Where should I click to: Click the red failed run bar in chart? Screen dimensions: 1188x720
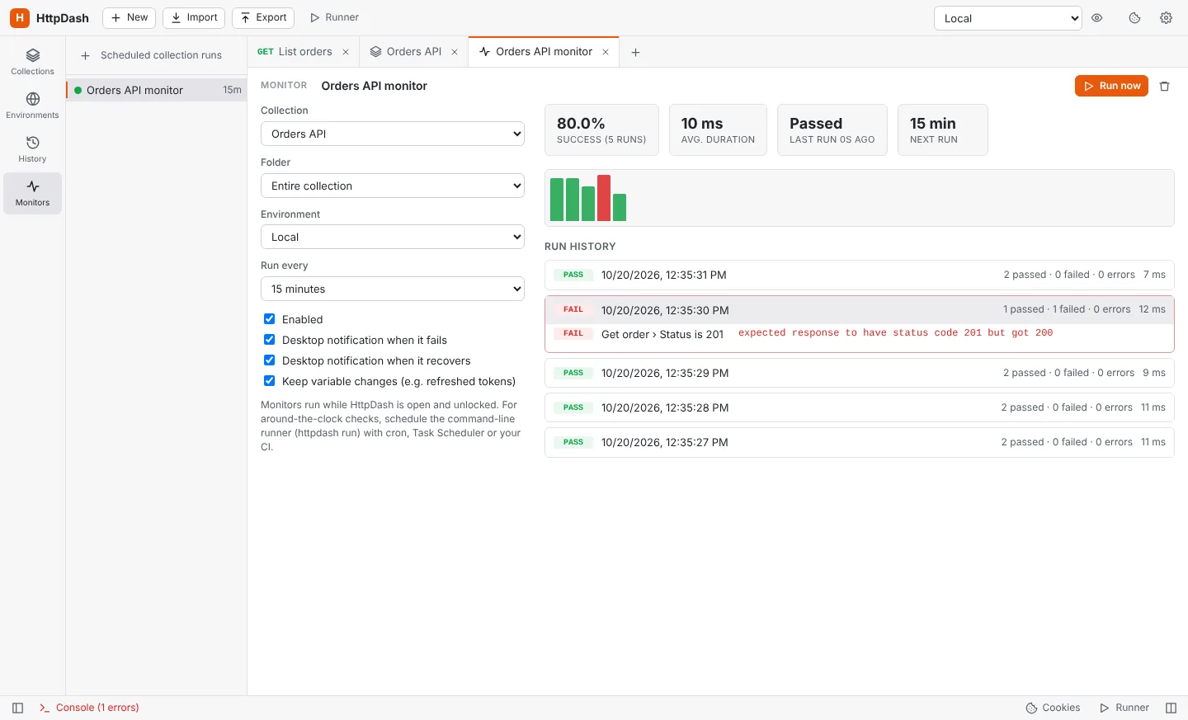(604, 198)
